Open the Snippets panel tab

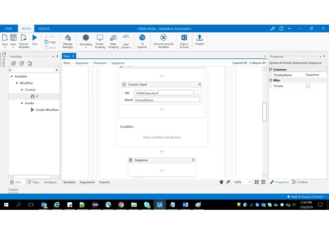(x=34, y=182)
